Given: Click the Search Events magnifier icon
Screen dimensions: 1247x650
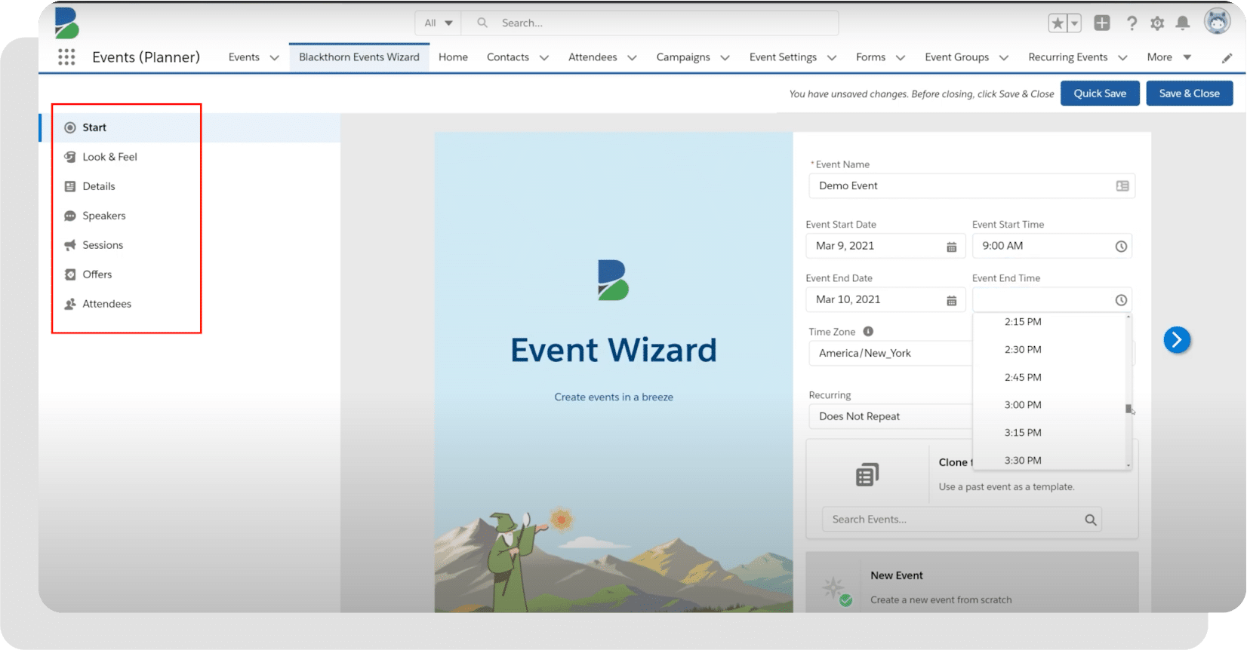Looking at the screenshot, I should click(1090, 520).
